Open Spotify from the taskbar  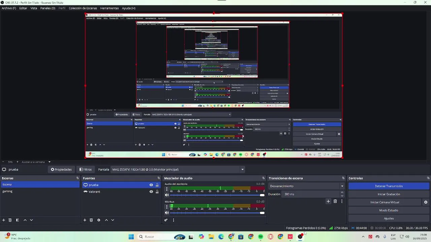[x=261, y=237]
